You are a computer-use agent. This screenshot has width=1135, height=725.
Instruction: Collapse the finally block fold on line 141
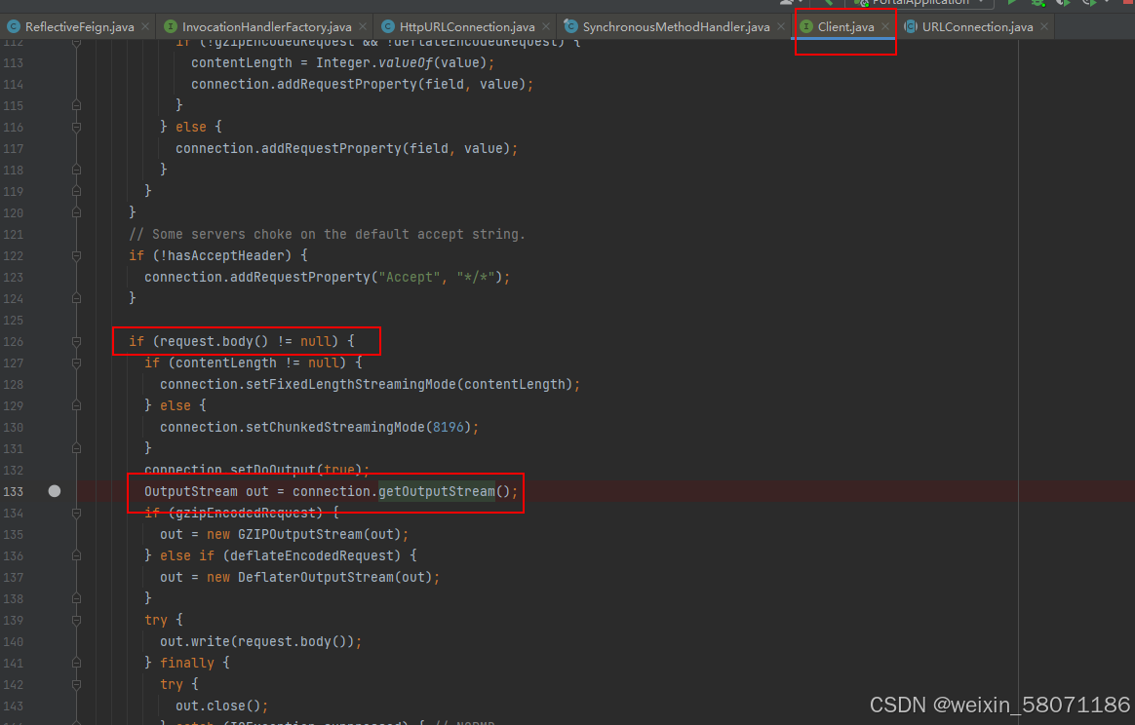(x=76, y=663)
